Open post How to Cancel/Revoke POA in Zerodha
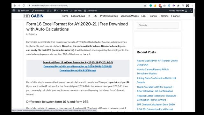Viewport: 204px width, 115px height. pyautogui.click(x=153, y=72)
